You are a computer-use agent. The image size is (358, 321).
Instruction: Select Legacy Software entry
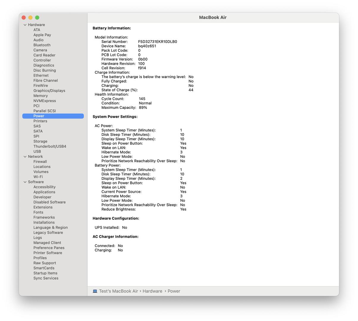48,232
